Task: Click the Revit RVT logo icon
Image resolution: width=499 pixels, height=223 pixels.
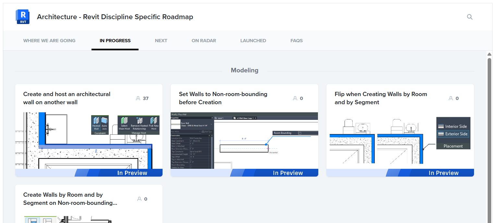Action: [22, 17]
